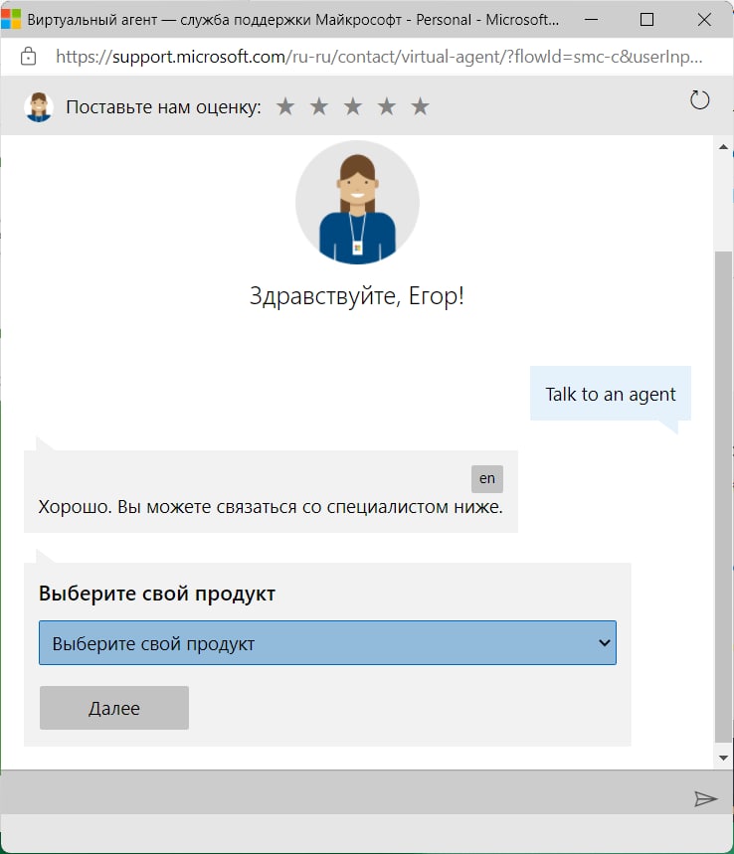The height and width of the screenshot is (854, 734).
Task: Maximize the virtual agent window
Action: point(646,19)
